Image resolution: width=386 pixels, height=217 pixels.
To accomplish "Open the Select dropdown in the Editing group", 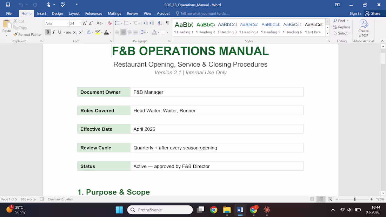I will pyautogui.click(x=342, y=33).
